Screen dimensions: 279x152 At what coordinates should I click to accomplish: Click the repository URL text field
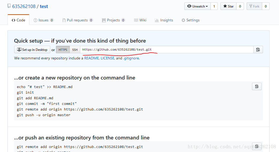167,50
